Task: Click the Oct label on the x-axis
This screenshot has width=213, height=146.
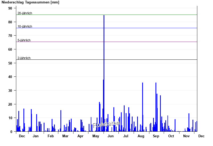Action: tap(171, 136)
